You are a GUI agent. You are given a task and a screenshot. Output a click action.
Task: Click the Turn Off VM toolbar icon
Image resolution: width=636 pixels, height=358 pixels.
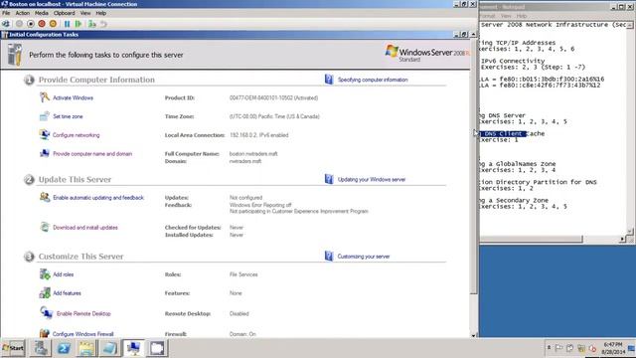pyautogui.click(x=31, y=24)
